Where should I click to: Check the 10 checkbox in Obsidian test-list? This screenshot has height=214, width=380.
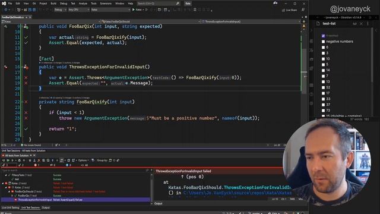coord(323,59)
